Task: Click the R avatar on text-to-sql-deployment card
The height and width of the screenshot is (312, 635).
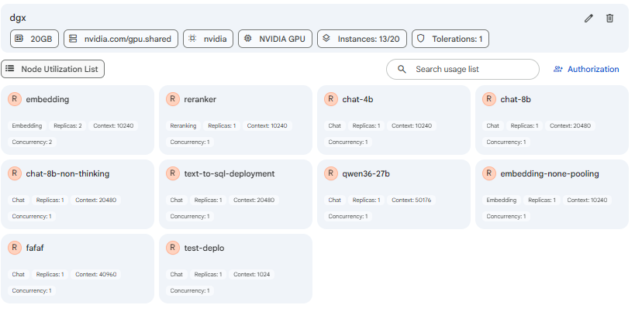Action: click(x=173, y=173)
